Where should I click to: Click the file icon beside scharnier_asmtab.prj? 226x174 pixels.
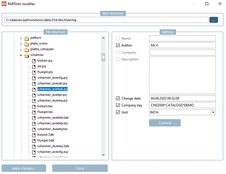(34, 90)
